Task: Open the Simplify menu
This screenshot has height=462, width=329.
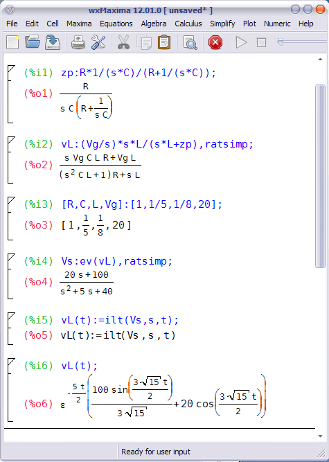Action: point(222,24)
